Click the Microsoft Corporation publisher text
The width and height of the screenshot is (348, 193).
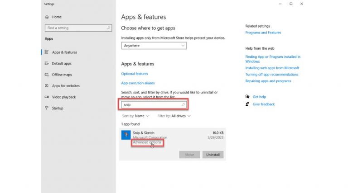(150, 137)
